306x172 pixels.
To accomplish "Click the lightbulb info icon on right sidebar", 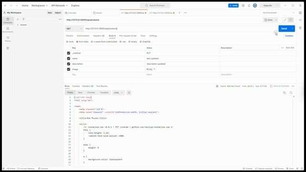I will click(300, 28).
